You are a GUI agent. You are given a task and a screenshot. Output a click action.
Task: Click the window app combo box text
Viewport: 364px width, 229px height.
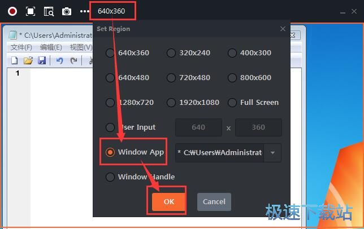(220, 153)
